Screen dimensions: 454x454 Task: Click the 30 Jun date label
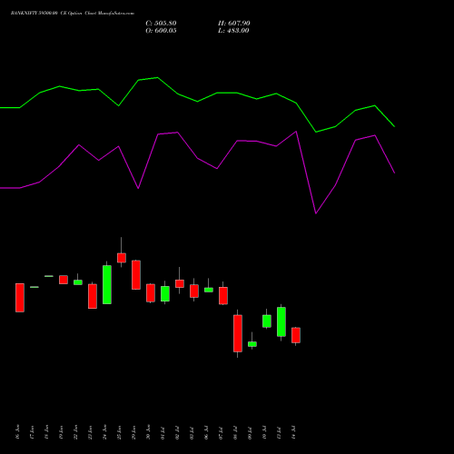tap(148, 432)
